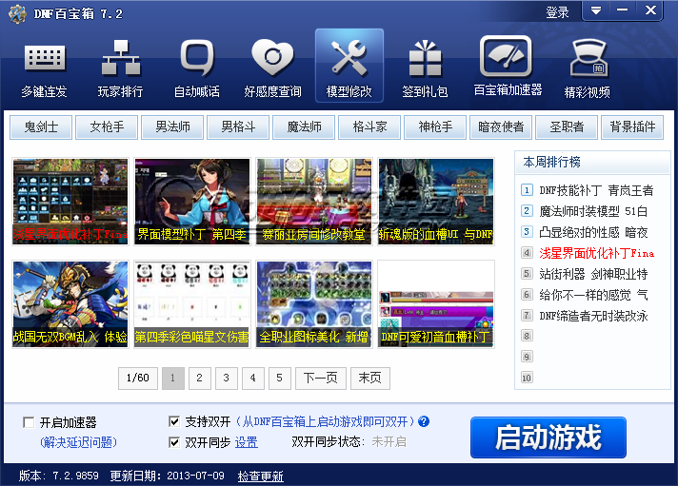
Task: Open the 多键连发 keyboard tool
Action: tap(45, 67)
